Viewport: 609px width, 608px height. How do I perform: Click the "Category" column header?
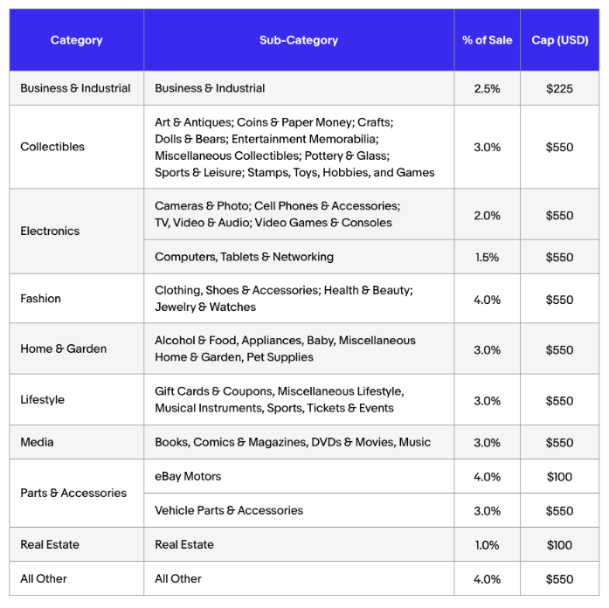pyautogui.click(x=77, y=40)
